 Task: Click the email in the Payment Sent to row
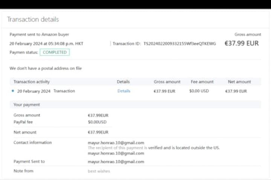116,162
